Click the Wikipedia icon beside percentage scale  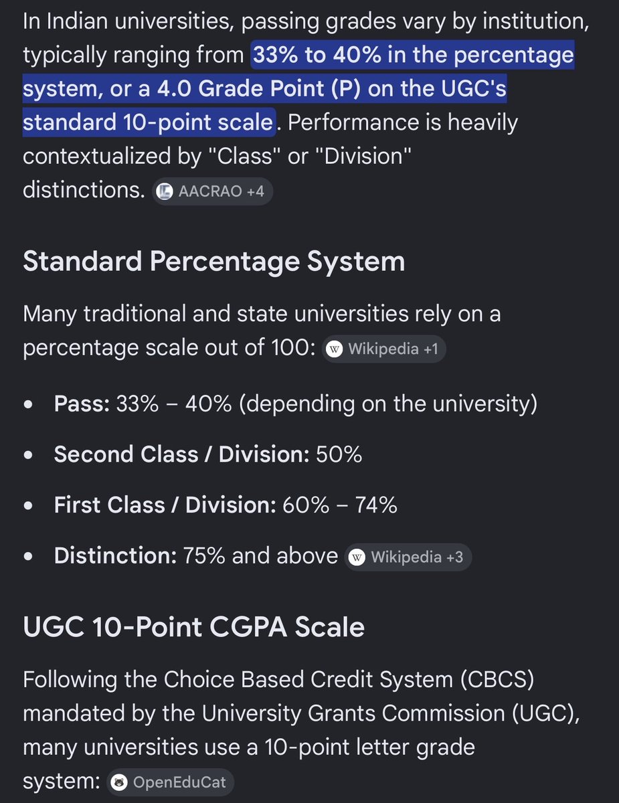point(334,349)
